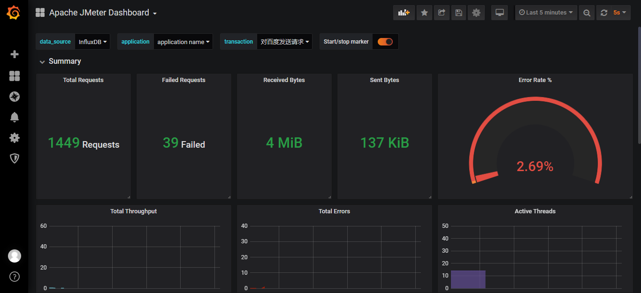Open the InfluxDB data source dropdown

point(92,42)
